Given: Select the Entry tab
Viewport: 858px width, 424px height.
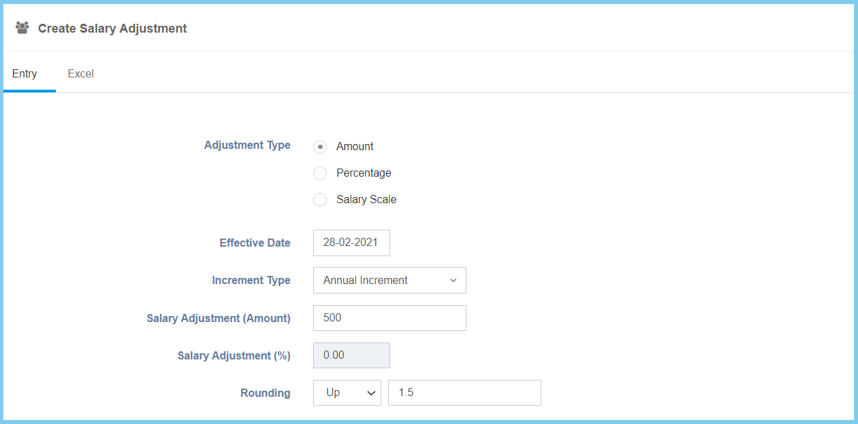Looking at the screenshot, I should tap(25, 73).
